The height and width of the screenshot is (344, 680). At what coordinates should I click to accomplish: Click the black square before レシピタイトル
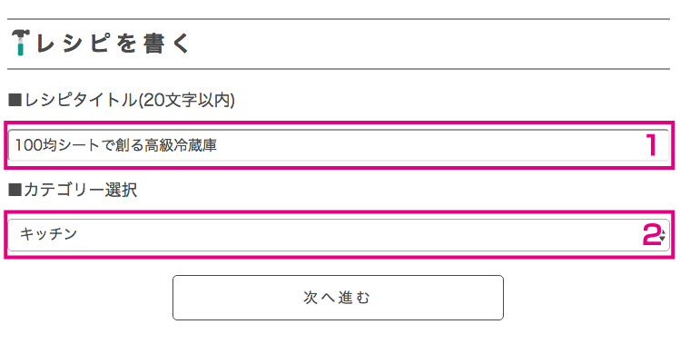click(15, 101)
